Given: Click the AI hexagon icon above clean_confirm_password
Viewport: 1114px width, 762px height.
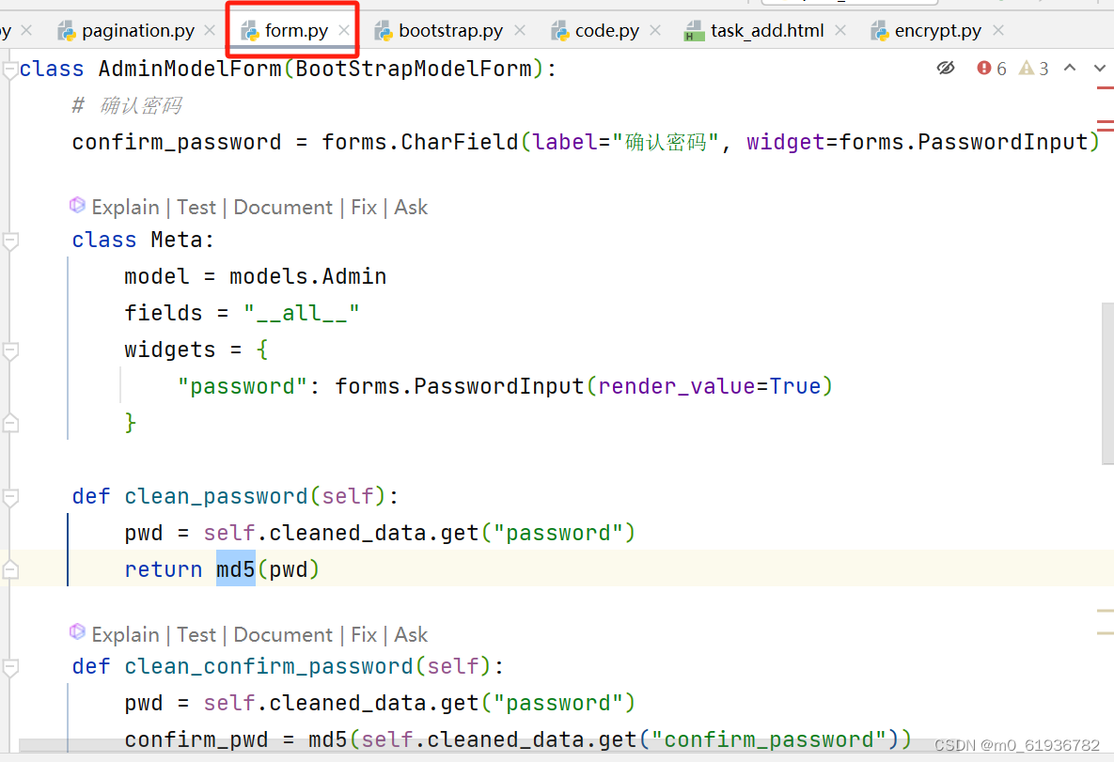Looking at the screenshot, I should 77,632.
